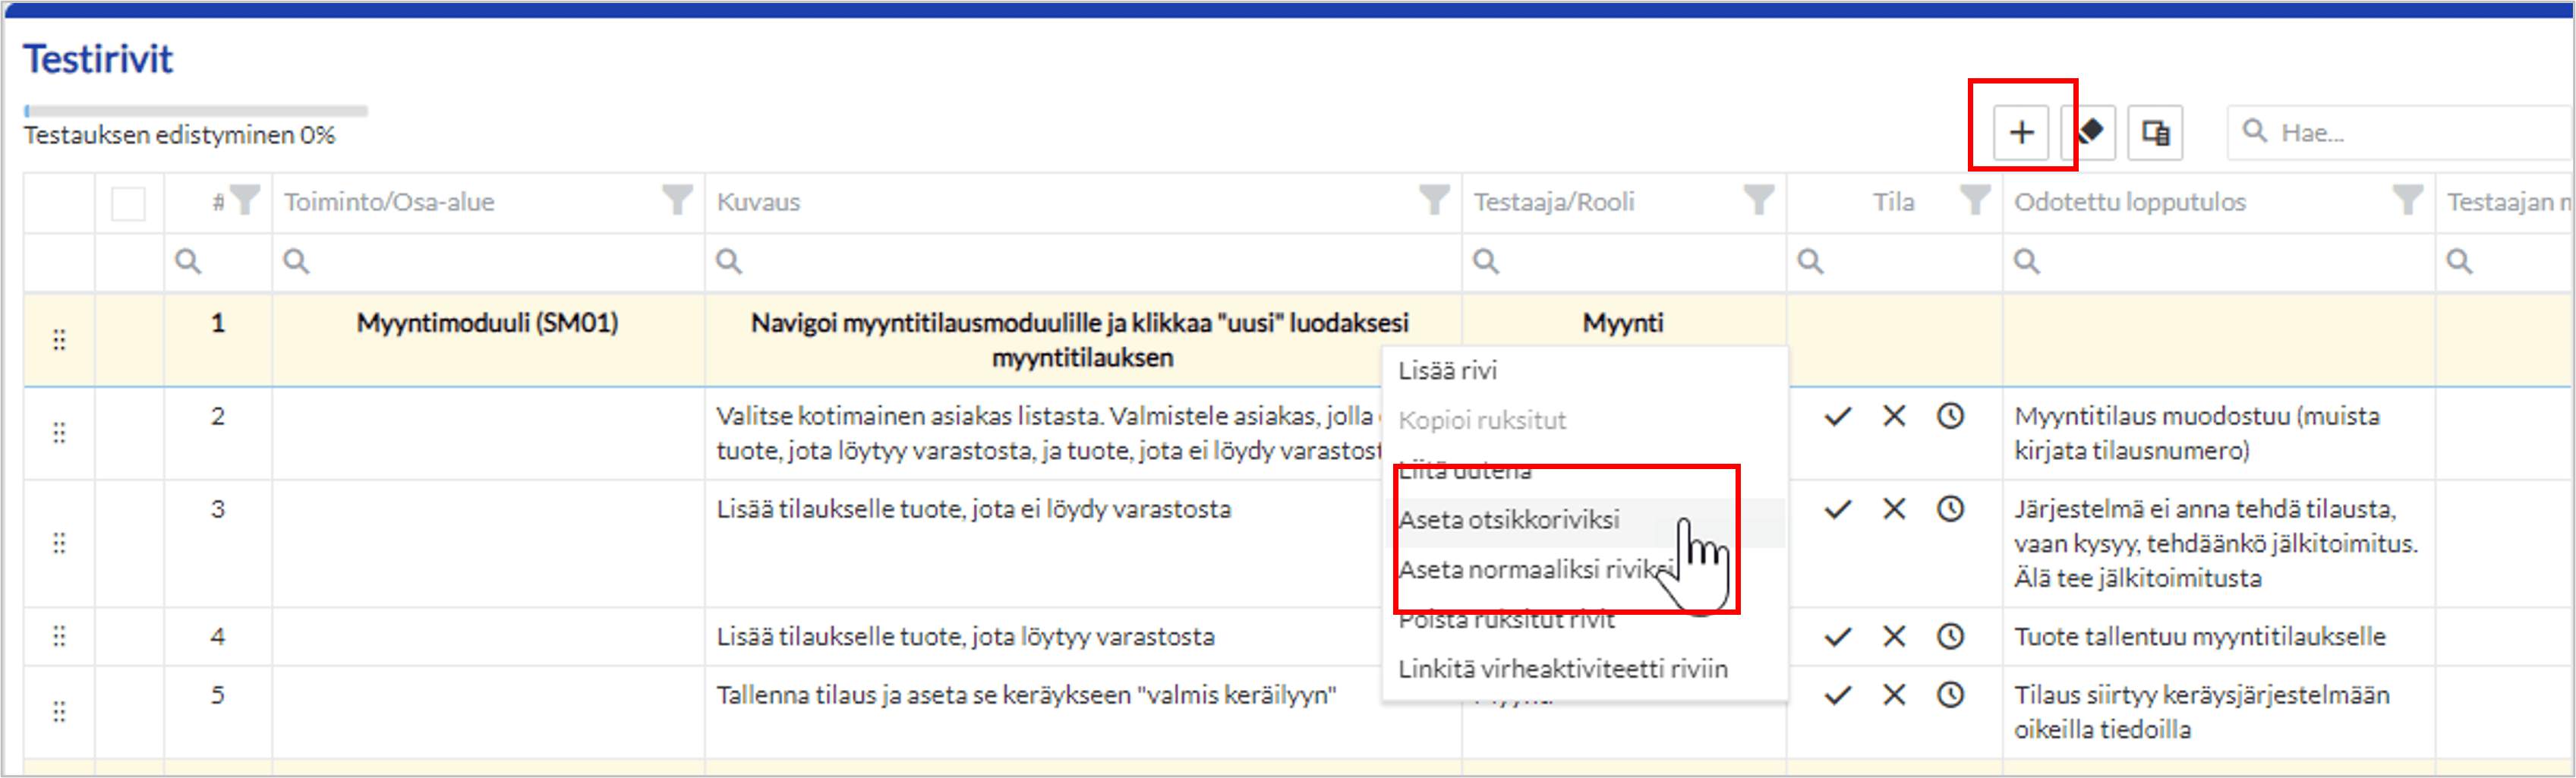Image resolution: width=2576 pixels, height=778 pixels.
Task: Mark row 4 as passed with checkmark
Action: [x=1838, y=636]
